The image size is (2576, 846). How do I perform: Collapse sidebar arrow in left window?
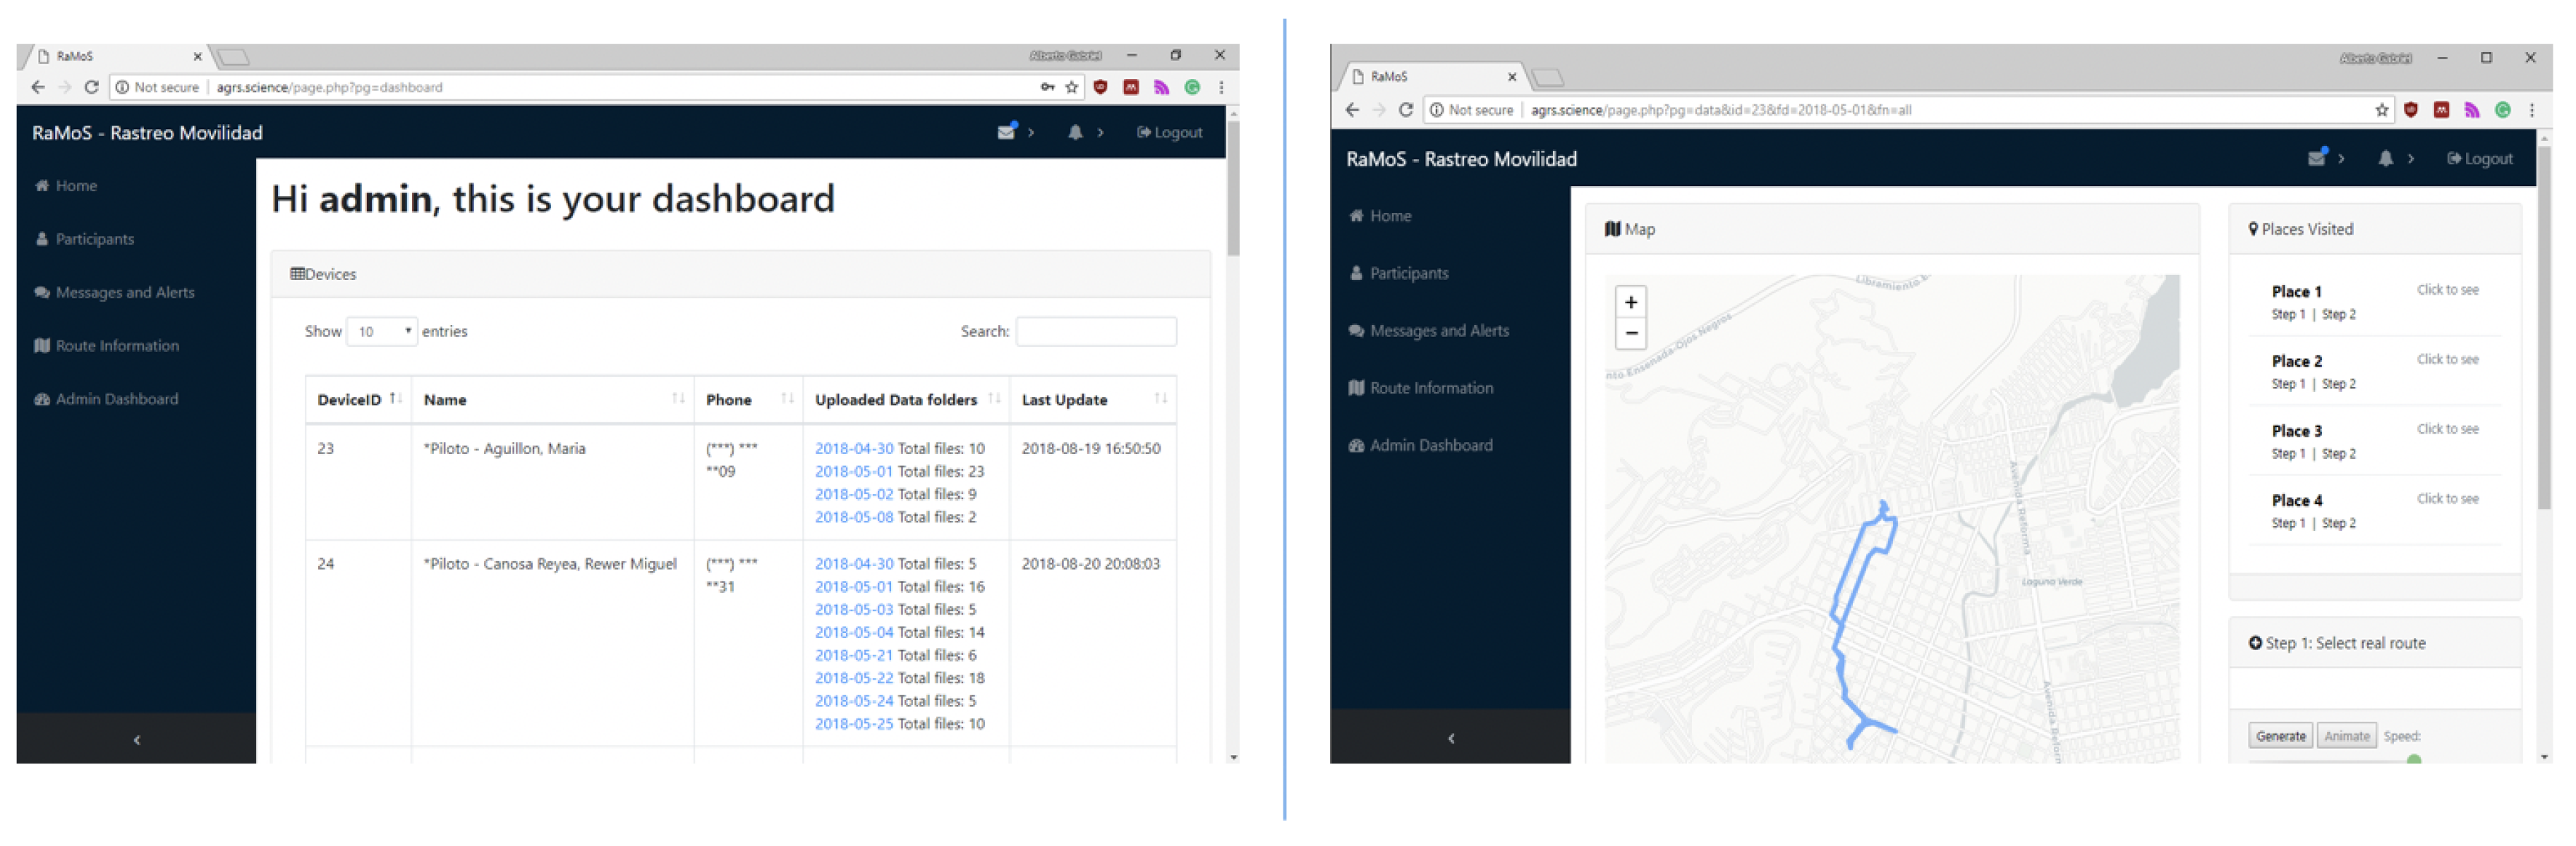(137, 740)
